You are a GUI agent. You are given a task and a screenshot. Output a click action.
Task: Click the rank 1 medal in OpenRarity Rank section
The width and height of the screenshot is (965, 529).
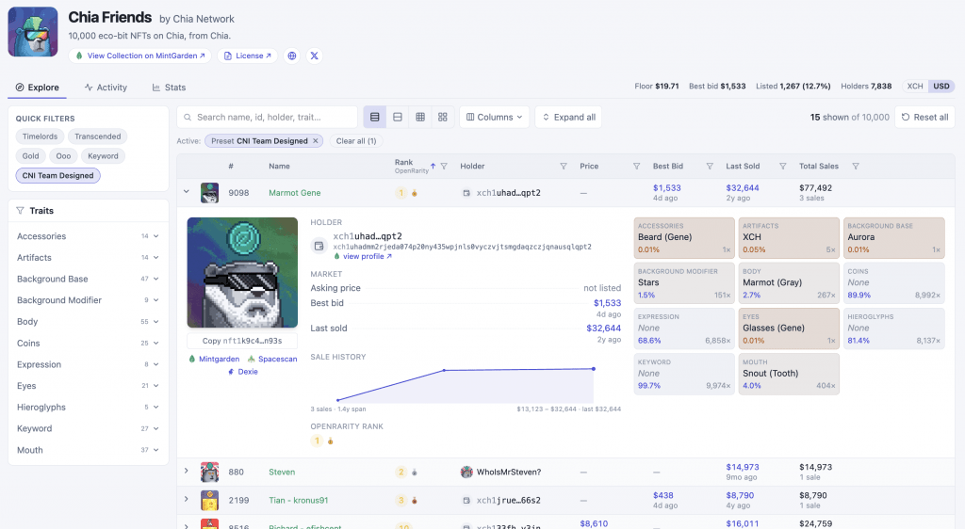(330, 441)
